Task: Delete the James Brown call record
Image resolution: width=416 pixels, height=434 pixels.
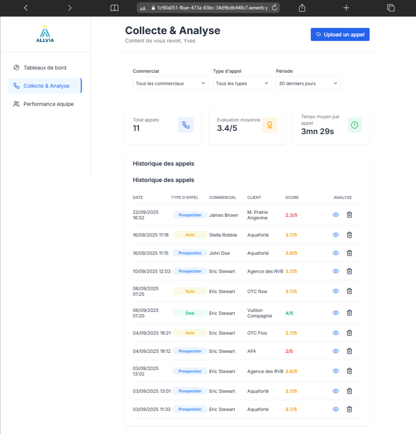Action: (x=349, y=215)
